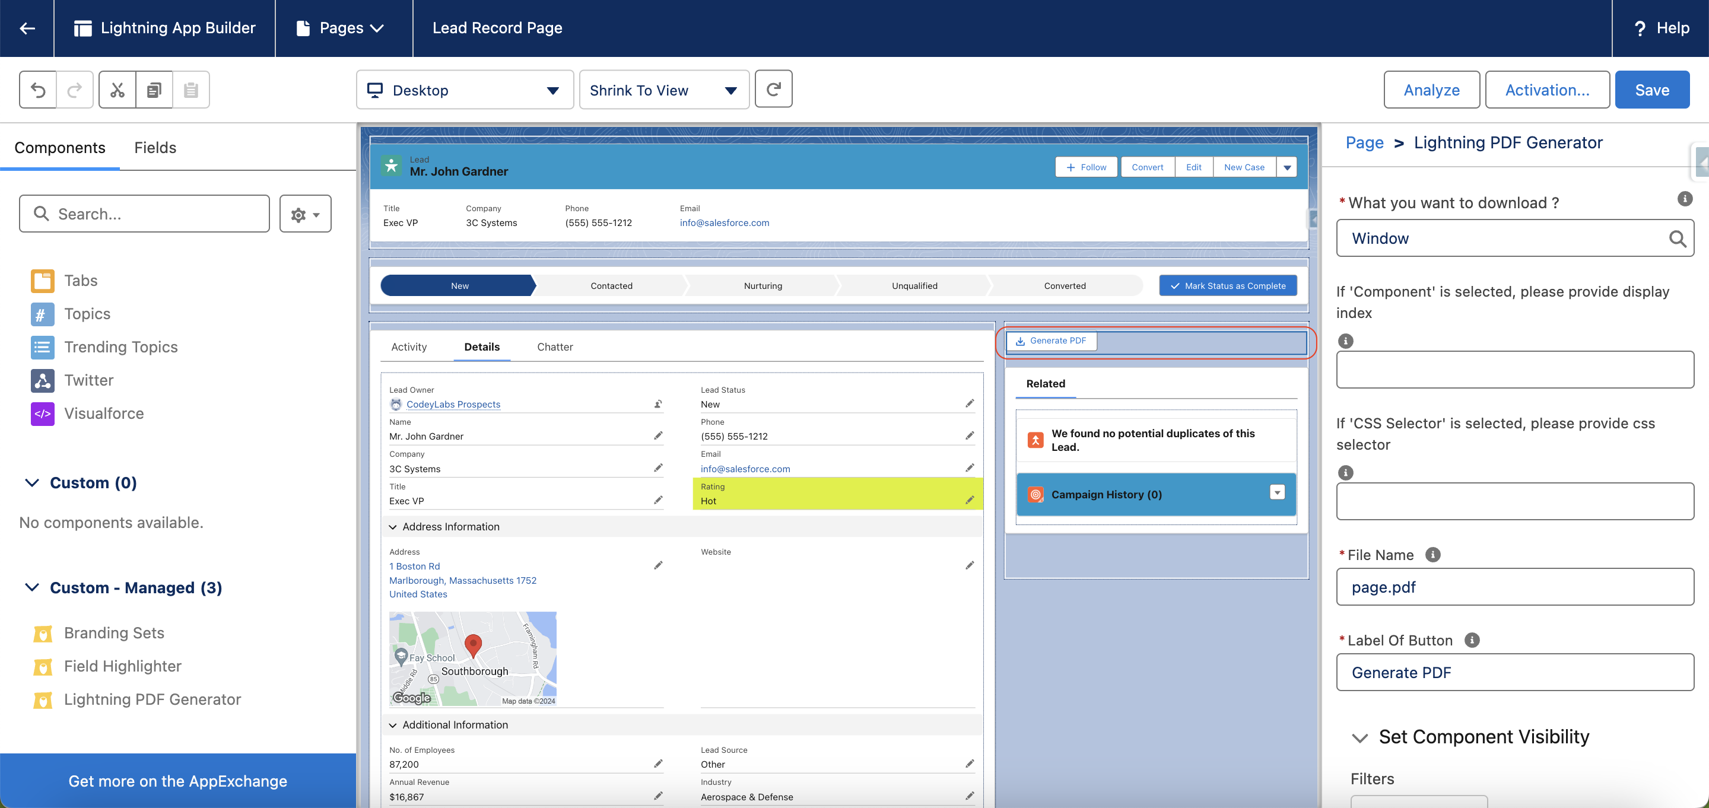The width and height of the screenshot is (1709, 808).
Task: Click the Campaign History target icon
Action: pyautogui.click(x=1035, y=494)
